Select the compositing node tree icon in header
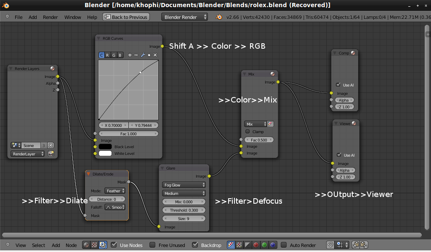This screenshot has height=252, width=431. click(x=102, y=245)
